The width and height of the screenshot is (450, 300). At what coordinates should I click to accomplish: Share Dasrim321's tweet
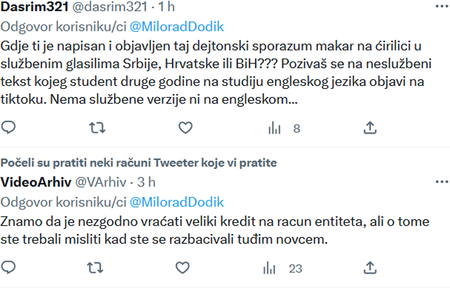point(370,128)
